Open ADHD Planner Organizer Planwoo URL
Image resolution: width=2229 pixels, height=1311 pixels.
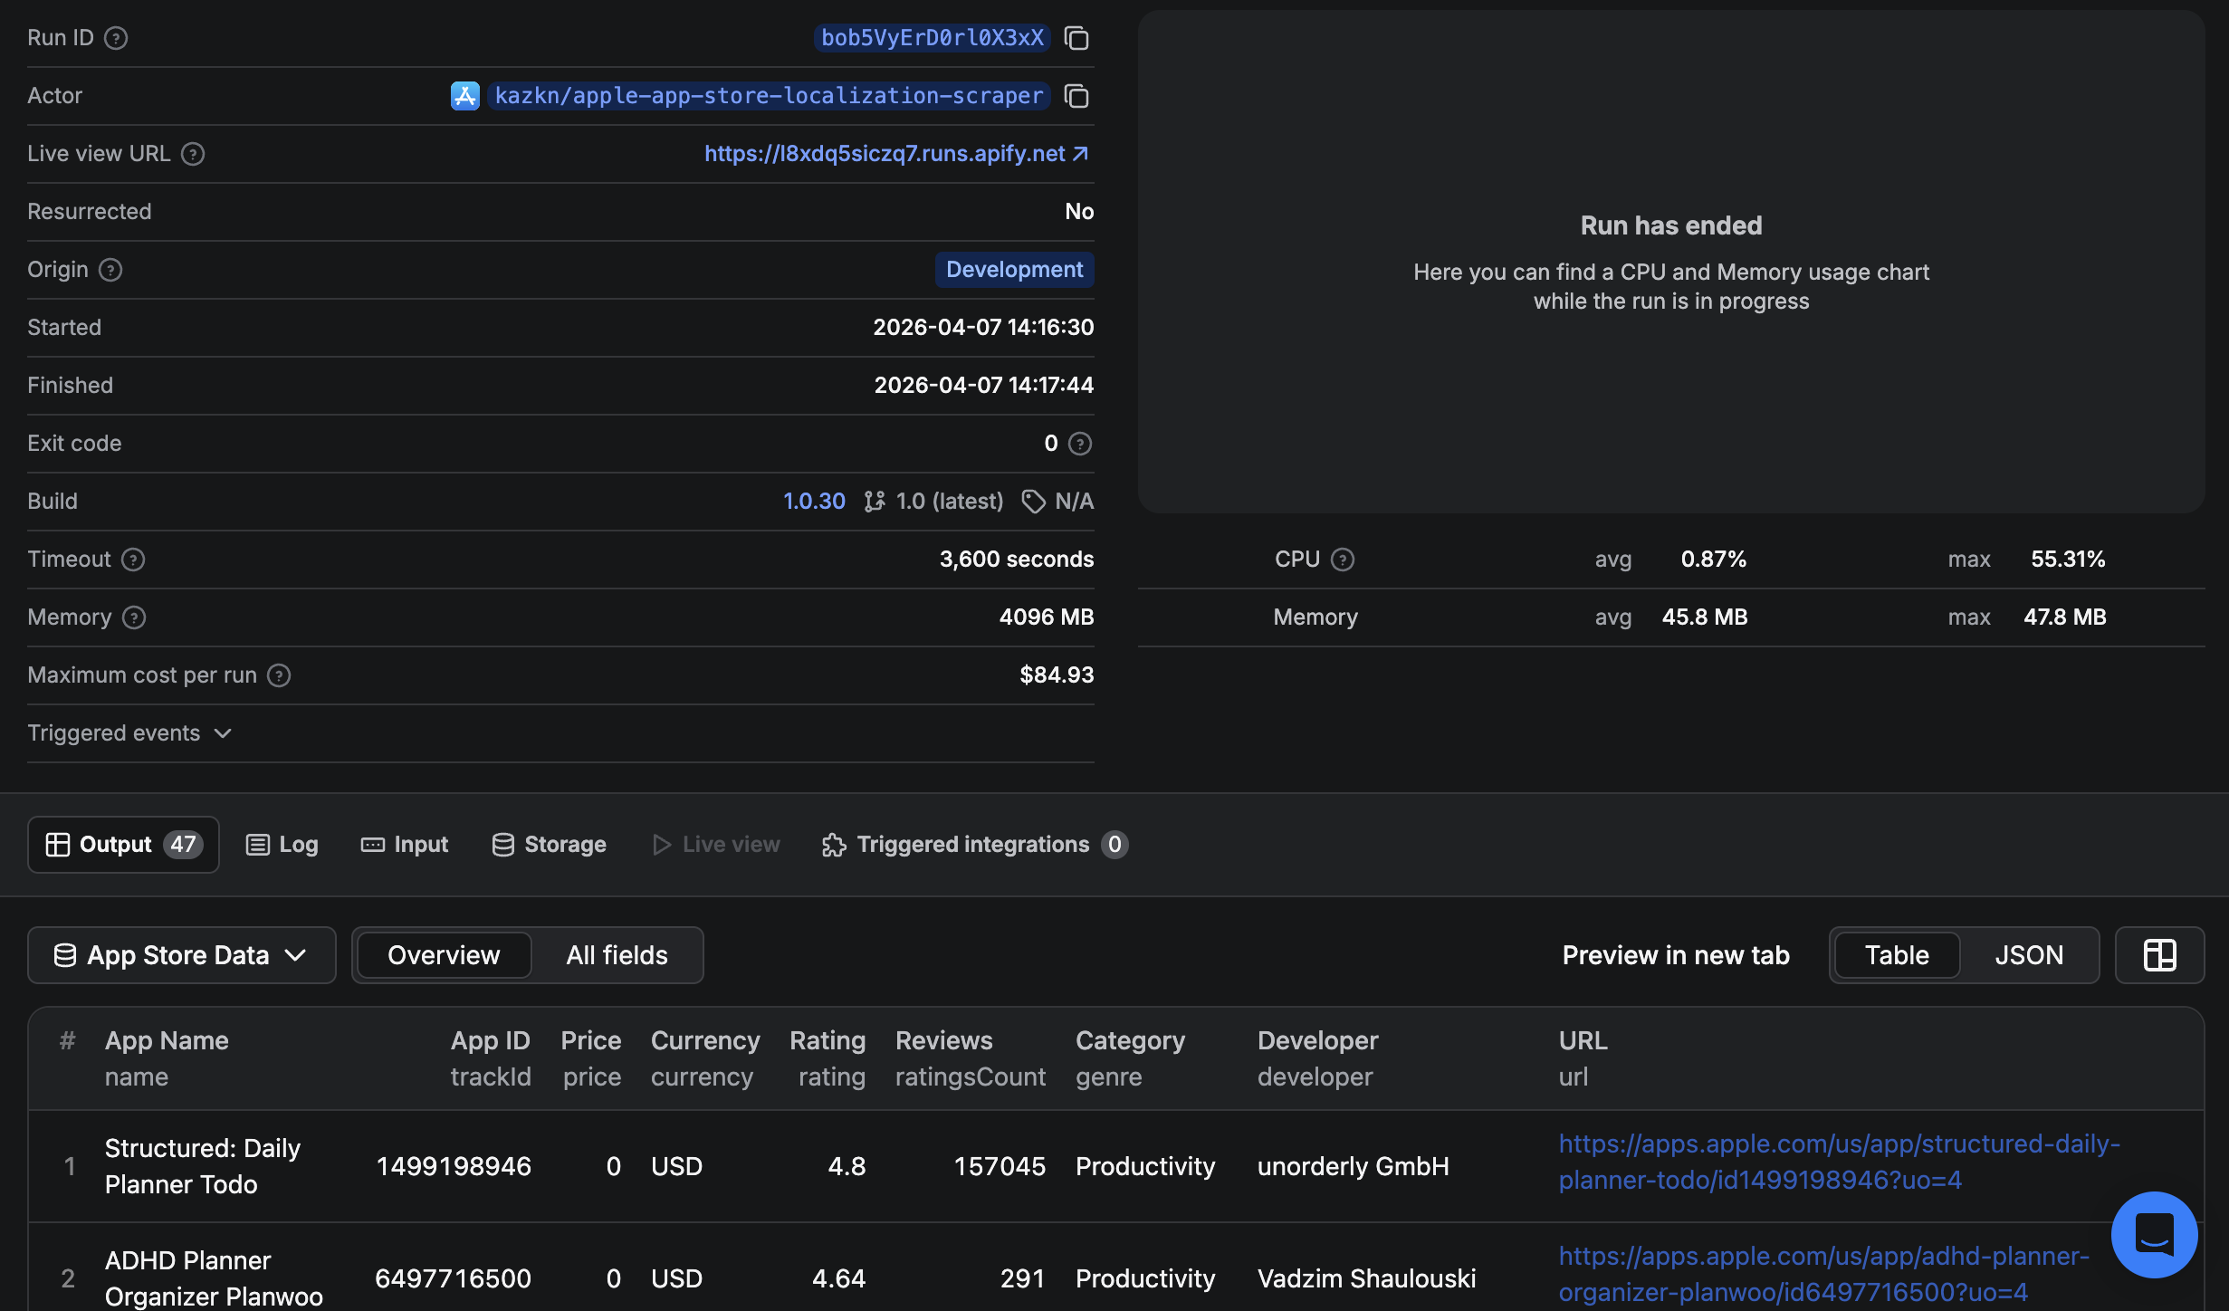pyautogui.click(x=1823, y=1275)
